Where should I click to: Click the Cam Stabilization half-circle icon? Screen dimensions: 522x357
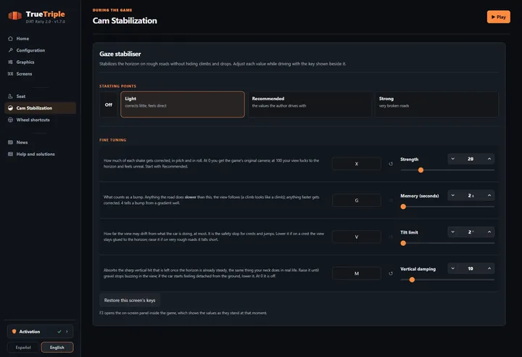(x=10, y=108)
